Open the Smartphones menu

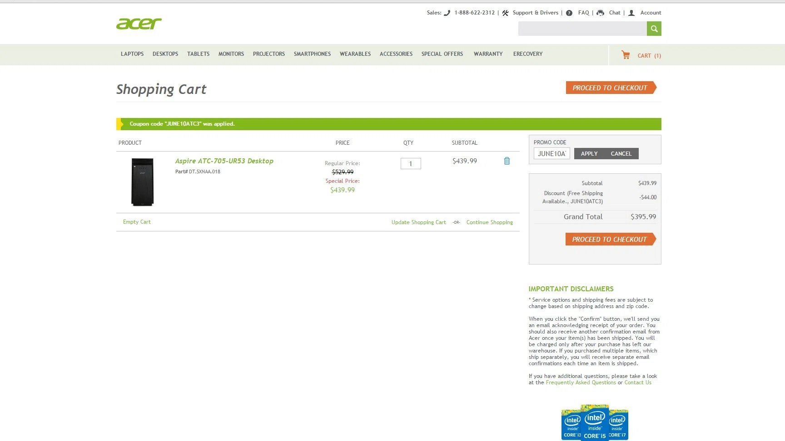point(312,54)
